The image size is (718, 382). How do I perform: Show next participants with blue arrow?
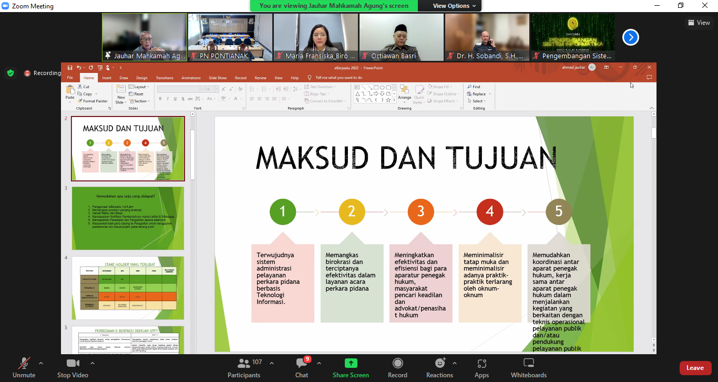pyautogui.click(x=631, y=37)
